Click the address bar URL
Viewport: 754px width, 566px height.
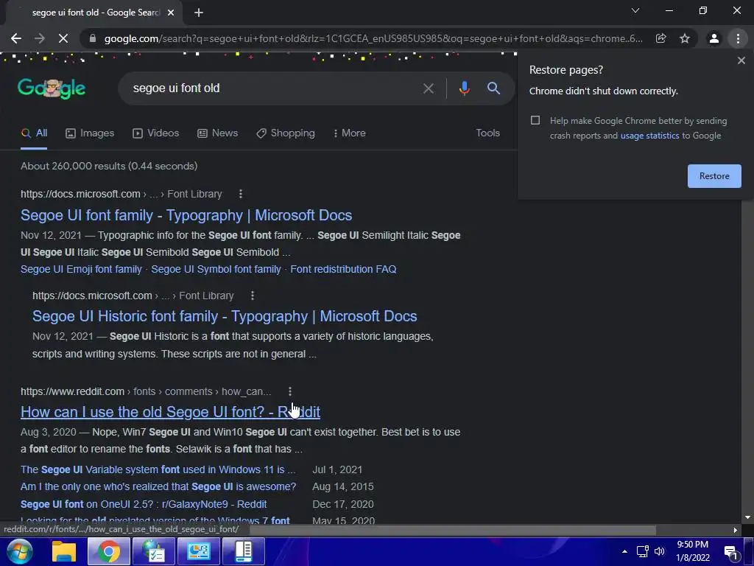(x=373, y=38)
